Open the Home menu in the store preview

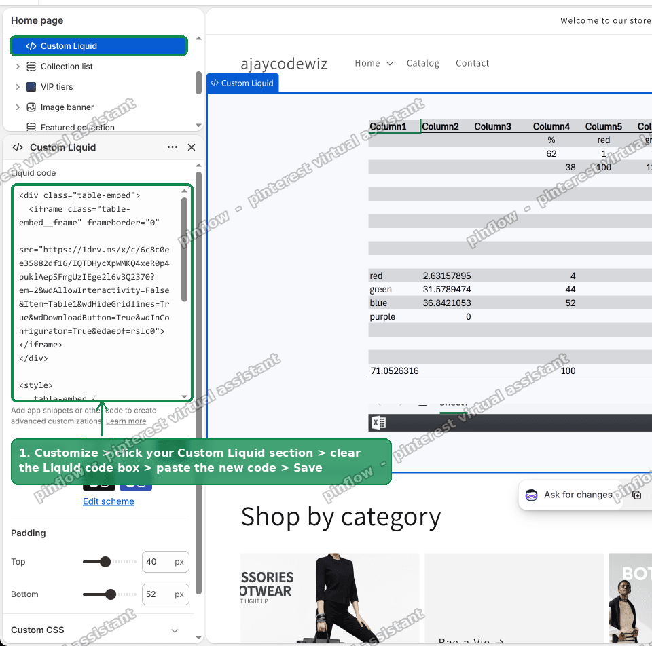tap(367, 63)
